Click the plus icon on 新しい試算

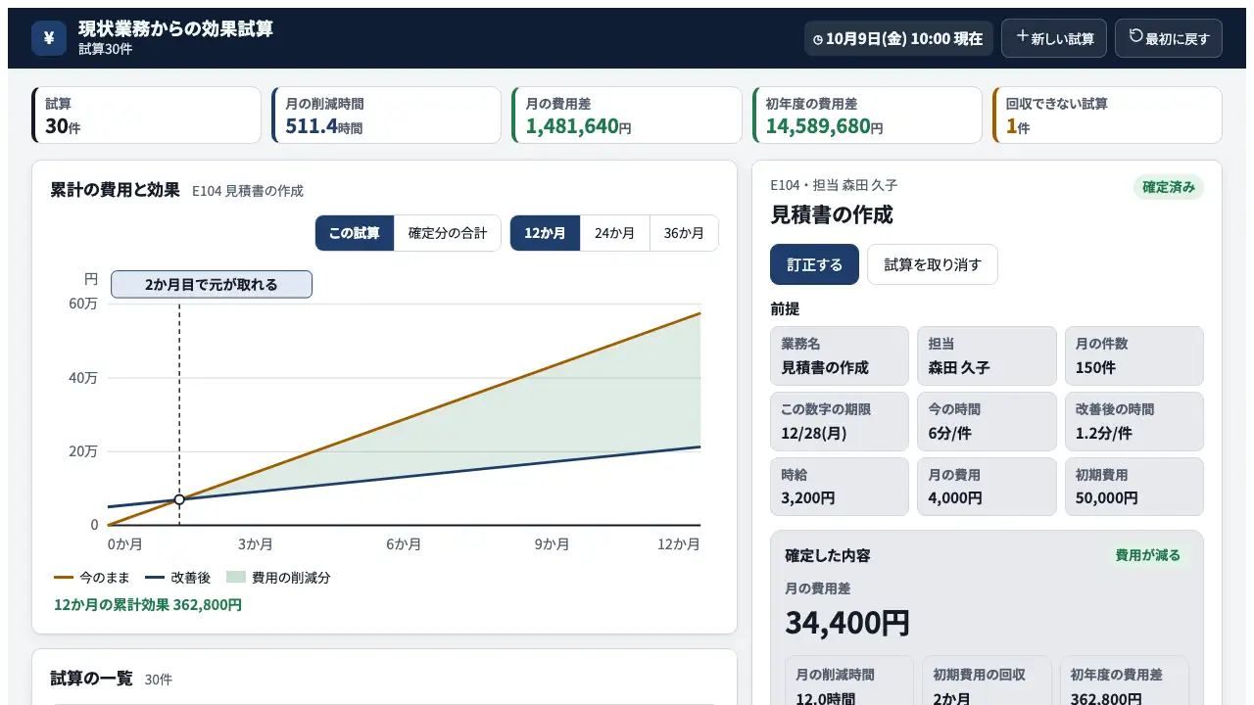point(1023,37)
